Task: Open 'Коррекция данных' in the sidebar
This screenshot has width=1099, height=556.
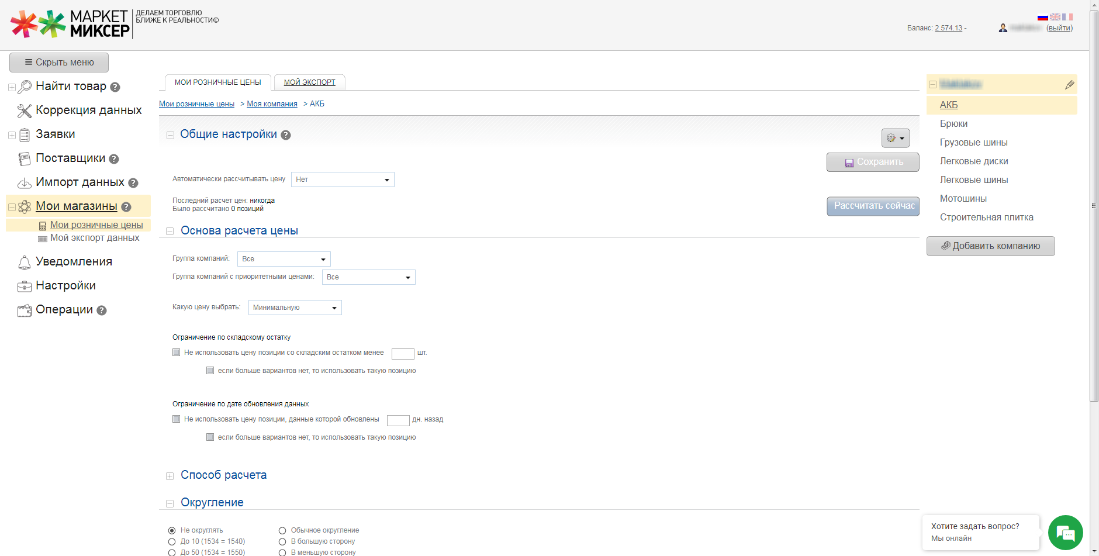Action: [89, 110]
